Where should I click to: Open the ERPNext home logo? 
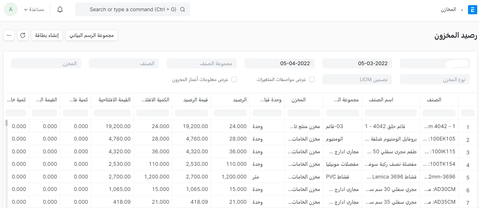472,10
